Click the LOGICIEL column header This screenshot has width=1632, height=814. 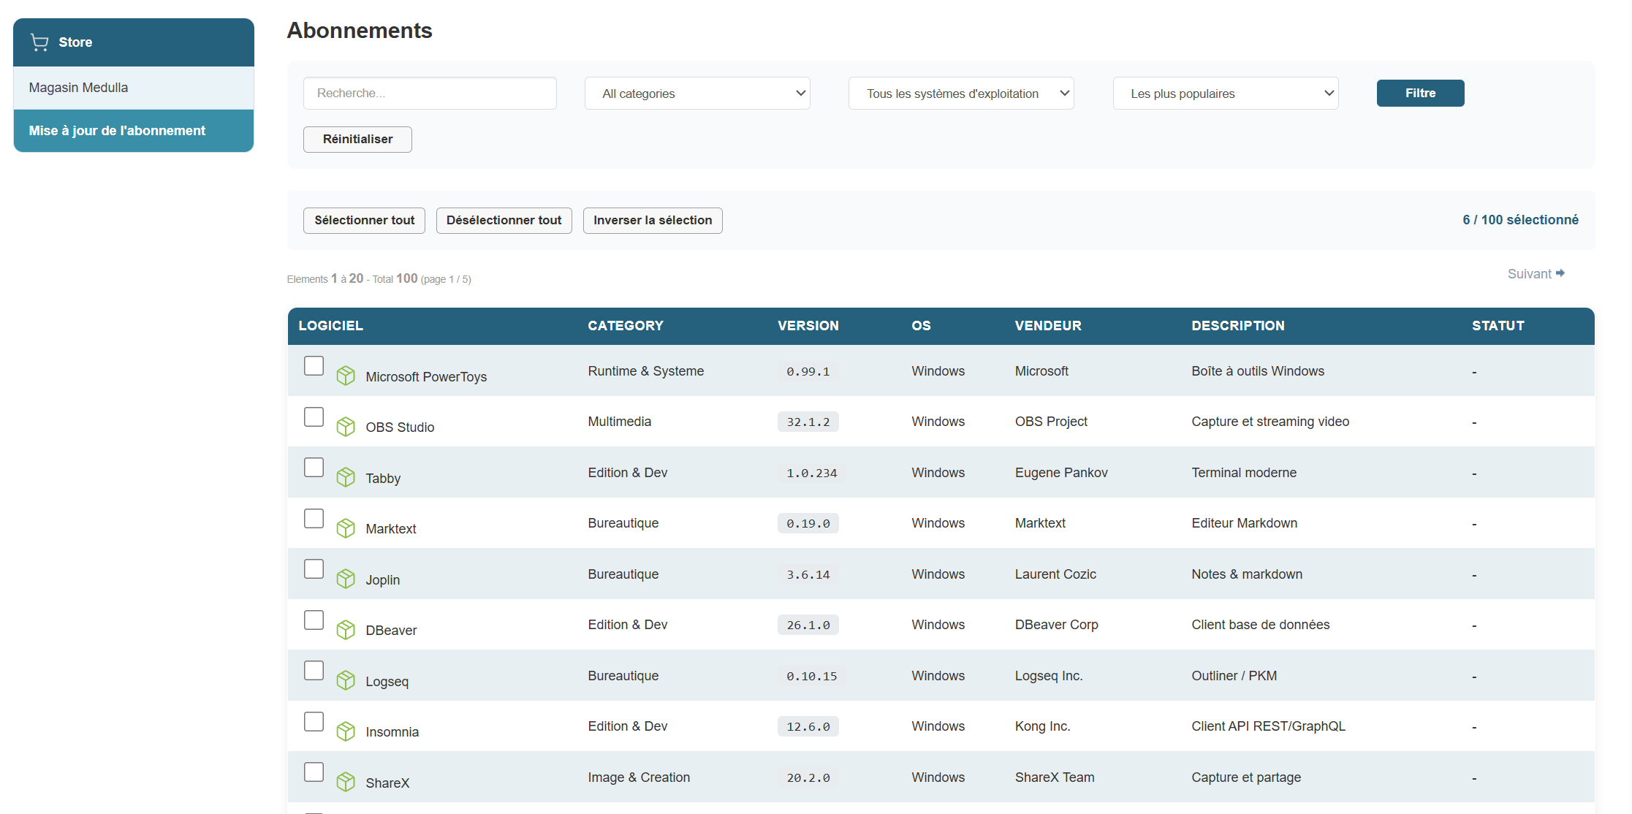click(330, 326)
